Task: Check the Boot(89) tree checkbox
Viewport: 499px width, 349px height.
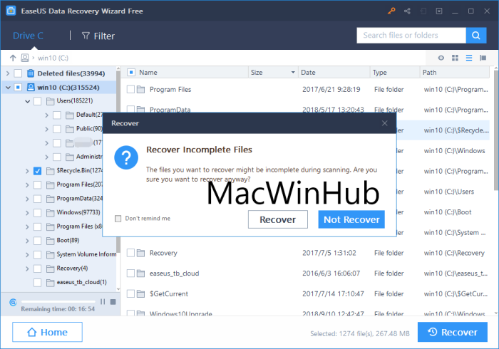Action: [38, 241]
